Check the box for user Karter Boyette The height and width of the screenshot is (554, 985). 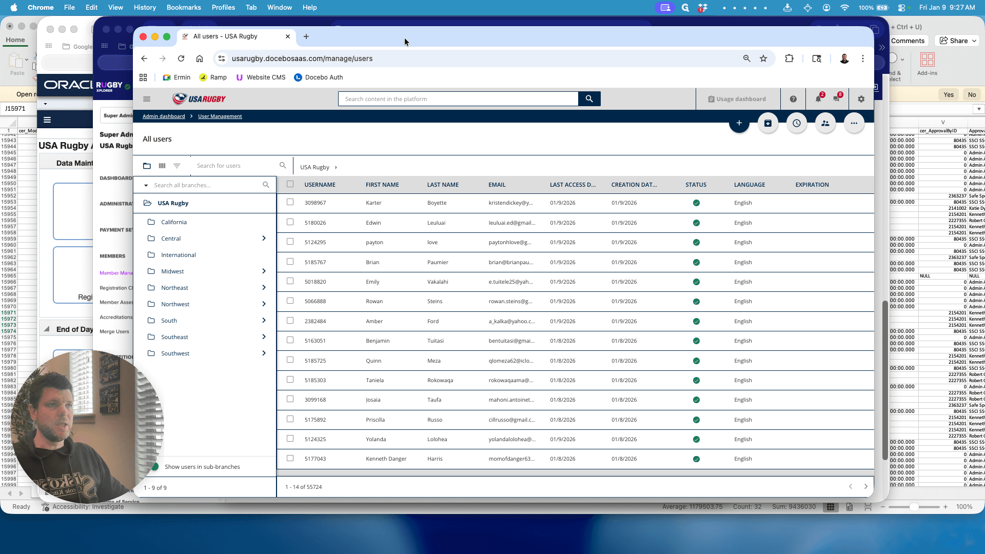290,202
